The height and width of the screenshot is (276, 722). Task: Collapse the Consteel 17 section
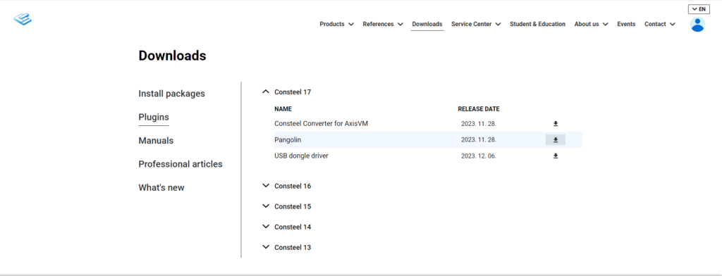point(286,92)
